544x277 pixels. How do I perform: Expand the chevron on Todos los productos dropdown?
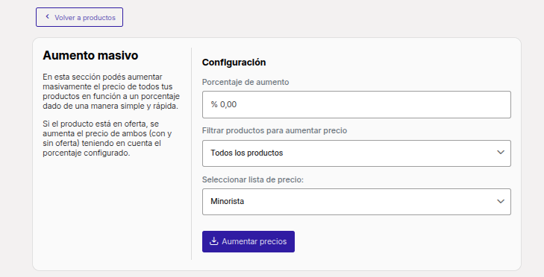(x=500, y=153)
